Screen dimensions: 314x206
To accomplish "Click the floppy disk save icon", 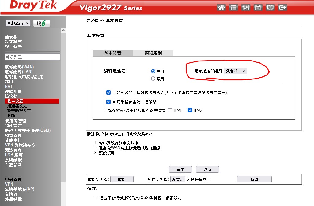I will pos(258,8).
